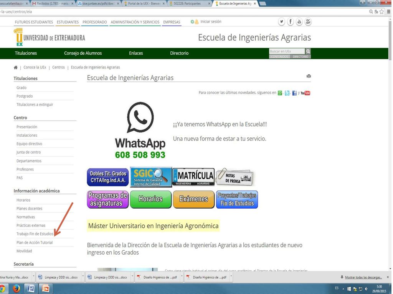The height and width of the screenshot is (294, 393).
Task: Click the printer icon to print the page
Action: (x=309, y=76)
